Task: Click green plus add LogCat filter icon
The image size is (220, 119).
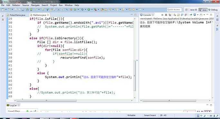Action: 27,111
